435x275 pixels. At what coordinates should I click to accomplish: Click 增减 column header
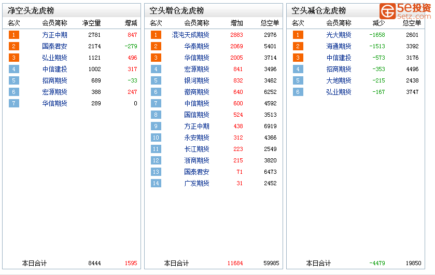[x=131, y=23]
